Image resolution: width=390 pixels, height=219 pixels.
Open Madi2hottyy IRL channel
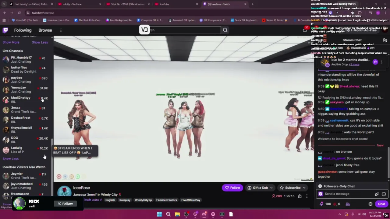(x=27, y=100)
